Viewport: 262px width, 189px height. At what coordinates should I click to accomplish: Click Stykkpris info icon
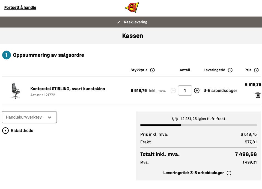(152, 70)
